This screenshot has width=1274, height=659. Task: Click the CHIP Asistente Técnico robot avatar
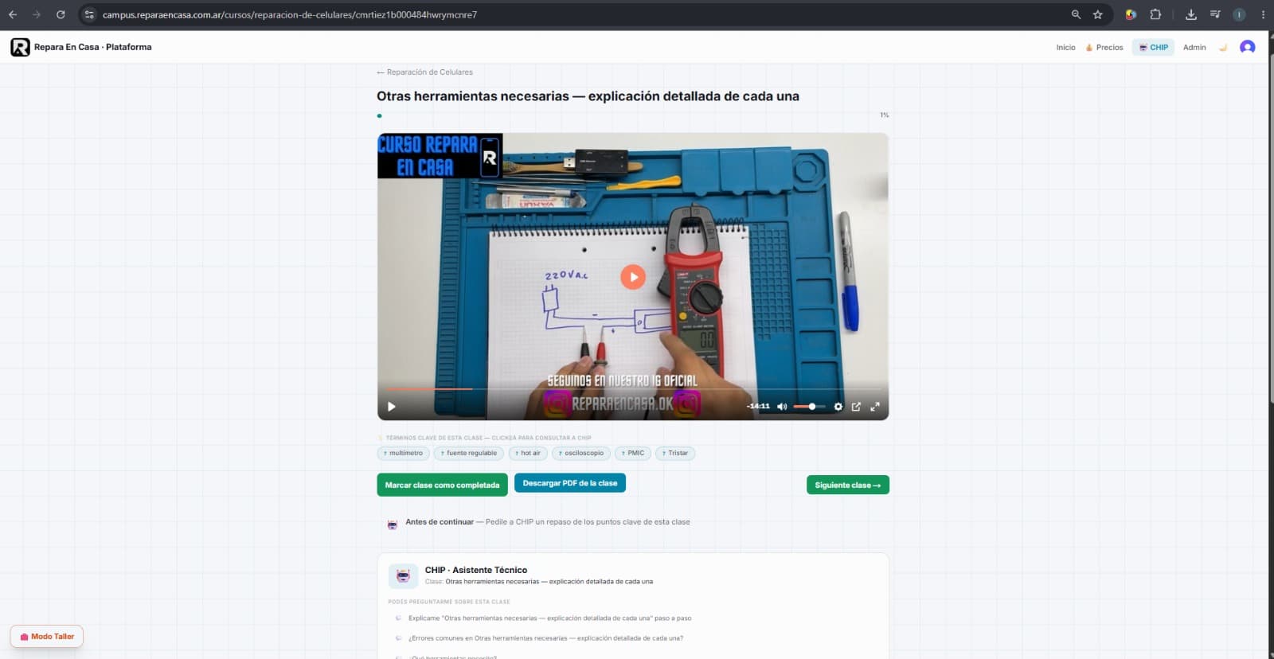coord(403,575)
